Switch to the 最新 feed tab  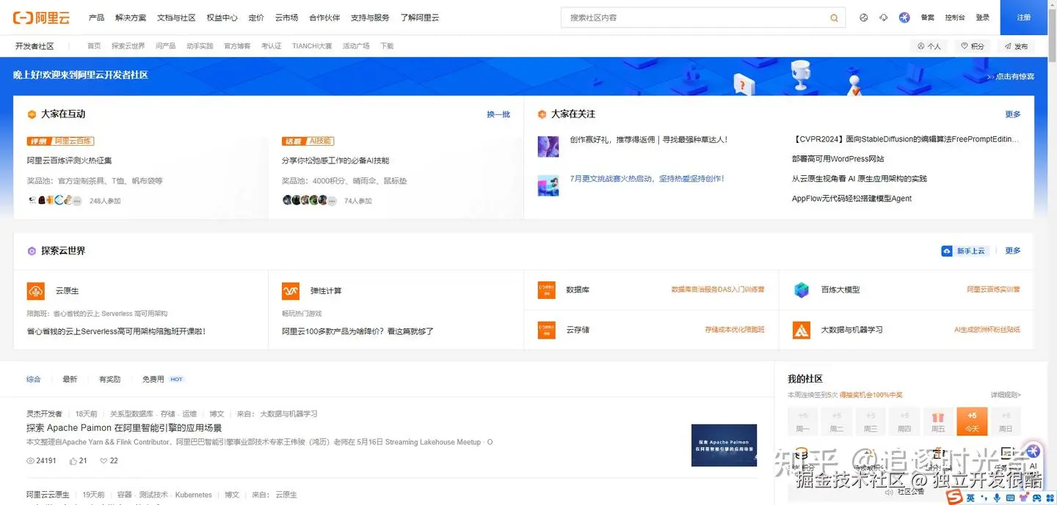(70, 380)
